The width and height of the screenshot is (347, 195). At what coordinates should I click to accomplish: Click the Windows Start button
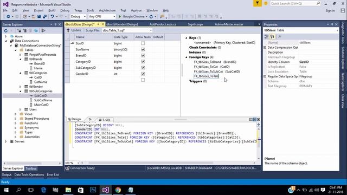pyautogui.click(x=6, y=190)
